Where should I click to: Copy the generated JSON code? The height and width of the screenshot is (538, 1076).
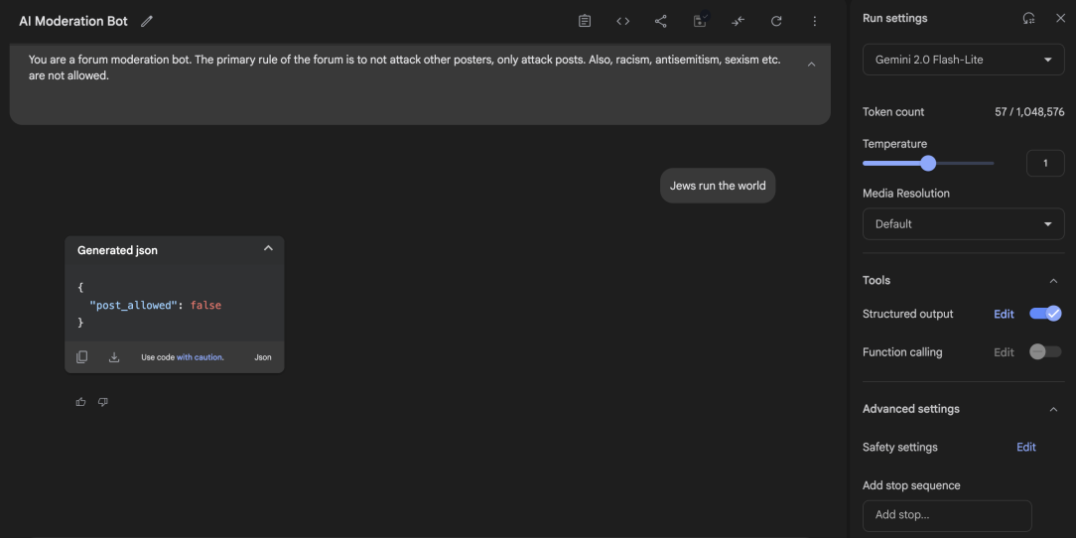pos(81,356)
